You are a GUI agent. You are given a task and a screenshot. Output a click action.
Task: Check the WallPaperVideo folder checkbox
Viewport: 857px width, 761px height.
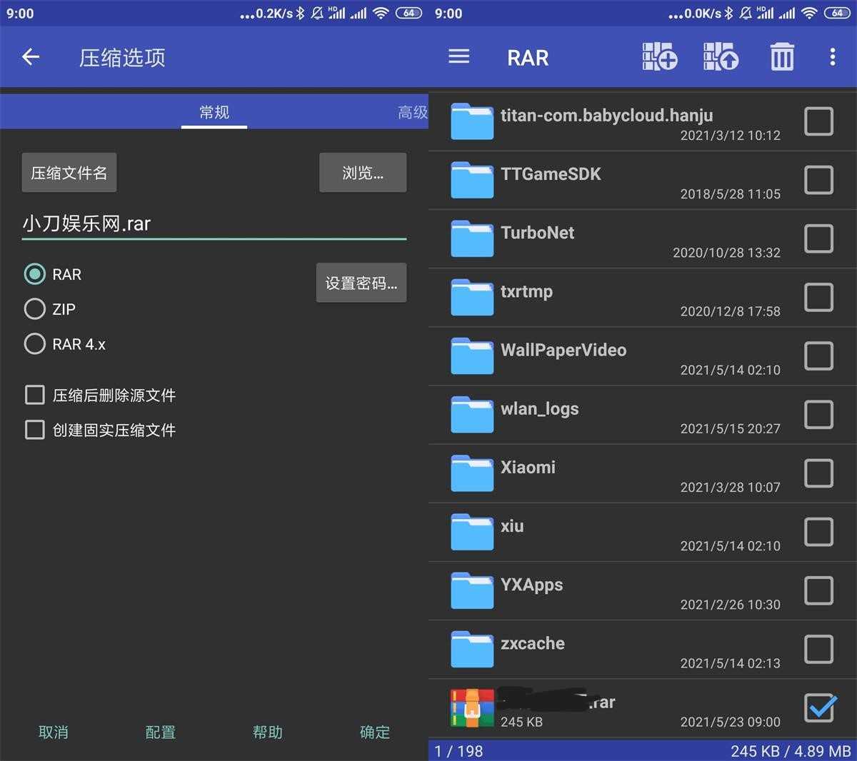[x=818, y=356]
